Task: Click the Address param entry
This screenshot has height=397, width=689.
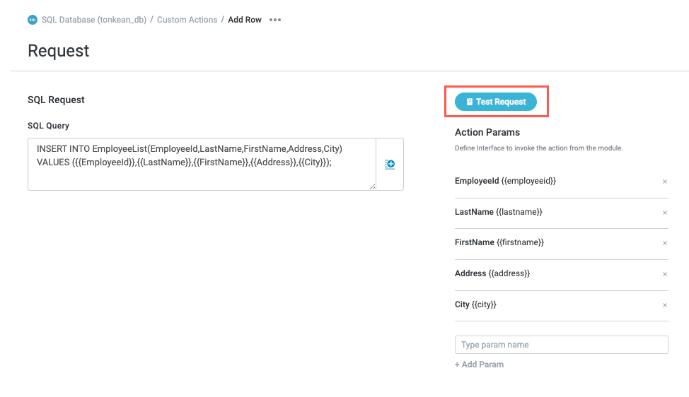Action: coord(492,273)
